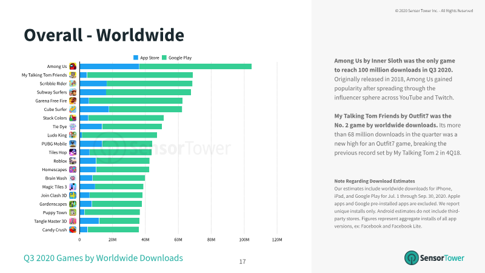Viewport: 485px width, 273px height.
Task: Click the 'Gardenscapes' row label
Action: pyautogui.click(x=53, y=204)
